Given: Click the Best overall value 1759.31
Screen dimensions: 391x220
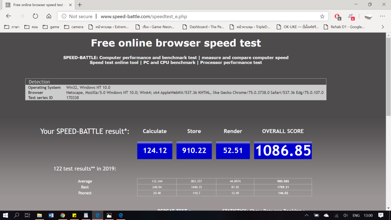Looking at the screenshot, I should pos(283,187).
